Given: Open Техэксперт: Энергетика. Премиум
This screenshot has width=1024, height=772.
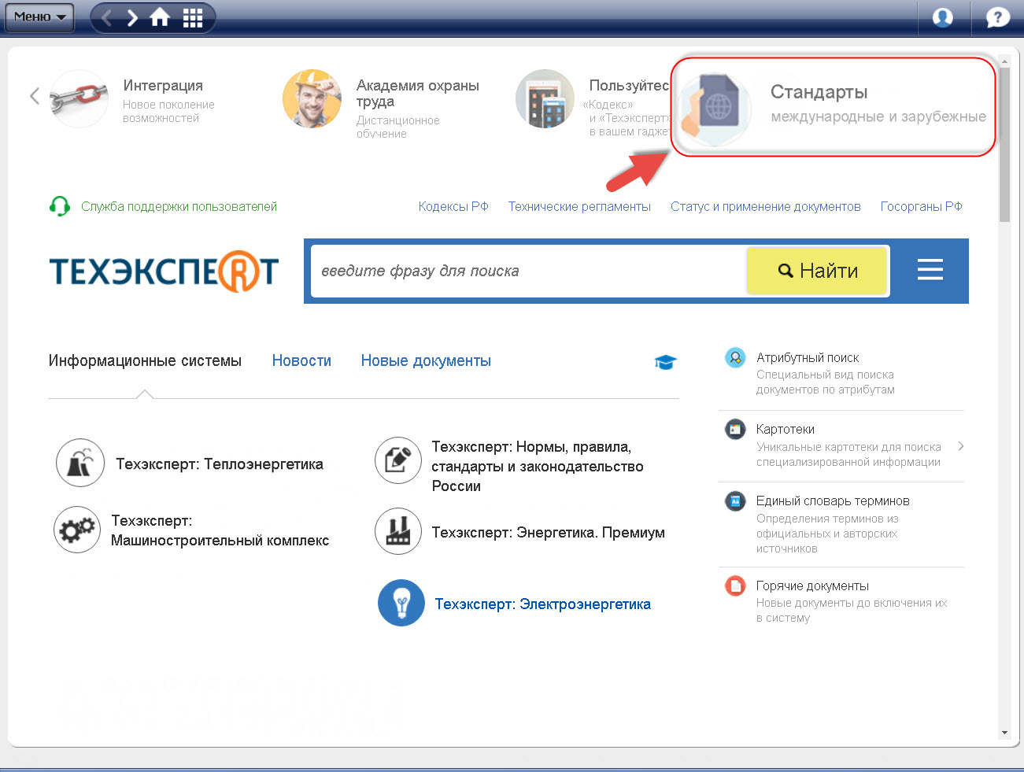Looking at the screenshot, I should 549,533.
